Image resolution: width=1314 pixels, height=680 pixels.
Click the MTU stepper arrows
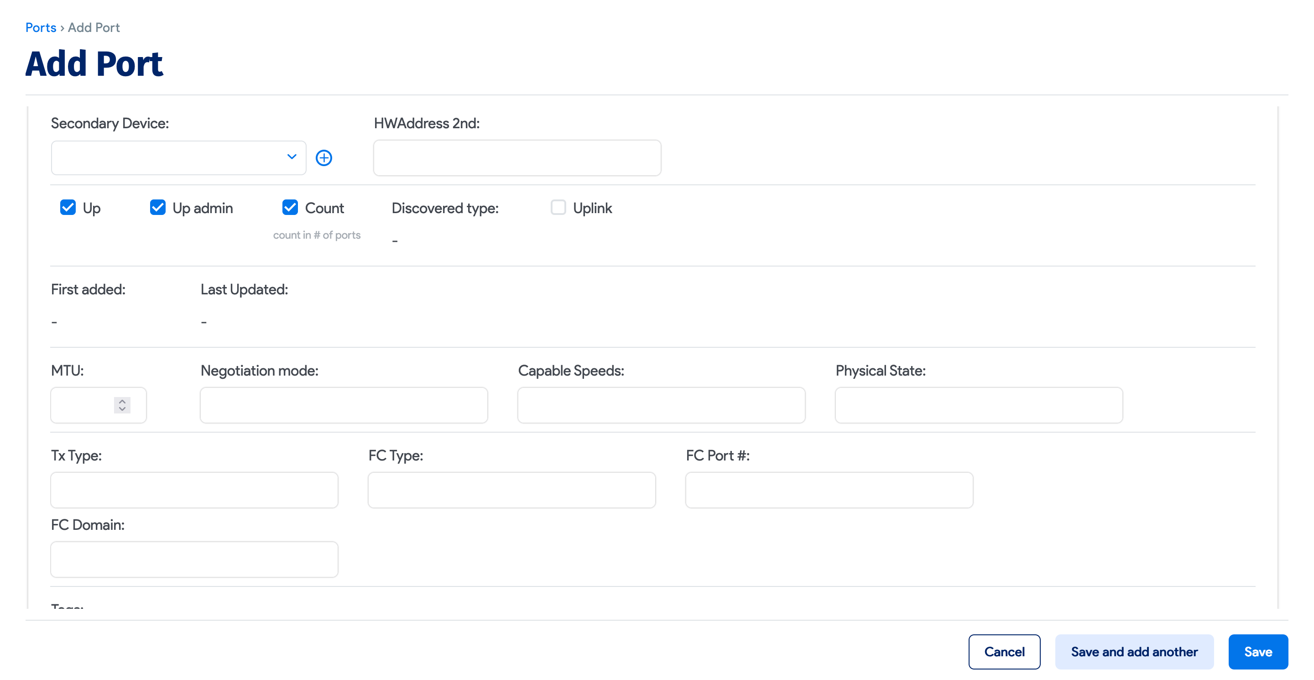click(x=122, y=405)
